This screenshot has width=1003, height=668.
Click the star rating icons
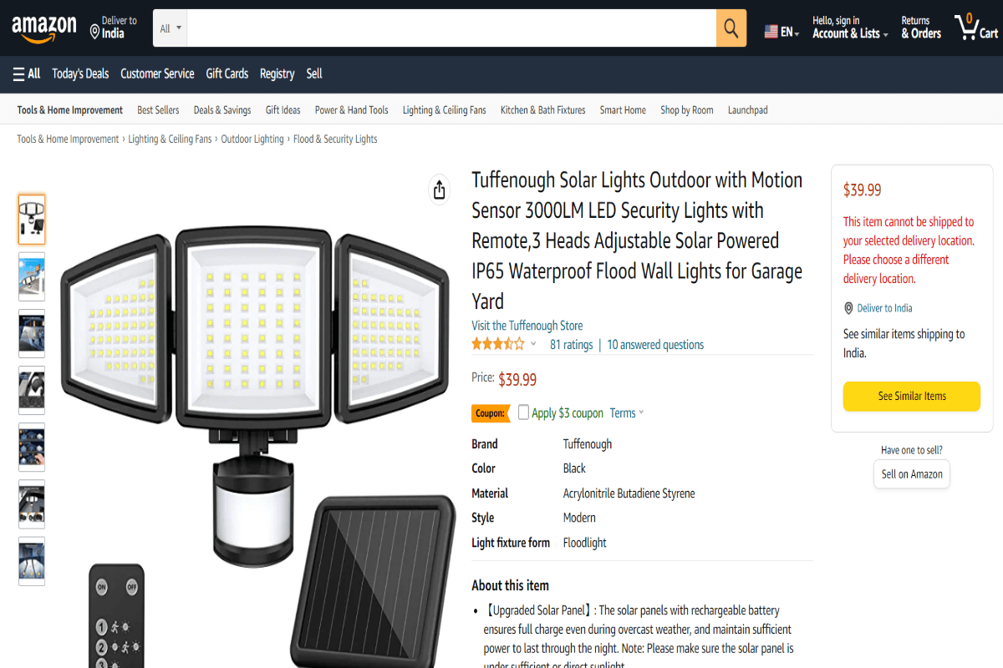[x=498, y=344]
